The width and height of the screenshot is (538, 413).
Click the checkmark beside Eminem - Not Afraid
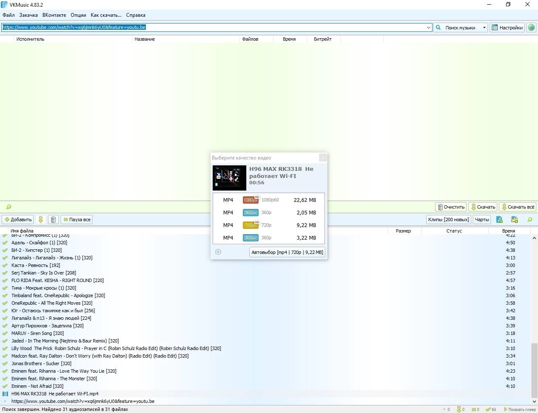5,386
